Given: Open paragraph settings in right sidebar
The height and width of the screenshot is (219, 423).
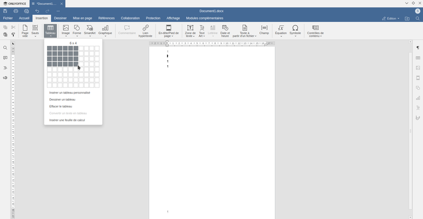Looking at the screenshot, I should (x=418, y=48).
